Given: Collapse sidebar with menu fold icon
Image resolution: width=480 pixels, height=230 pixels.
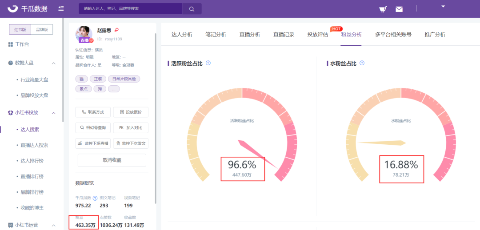Looking at the screenshot, I should [x=61, y=8].
